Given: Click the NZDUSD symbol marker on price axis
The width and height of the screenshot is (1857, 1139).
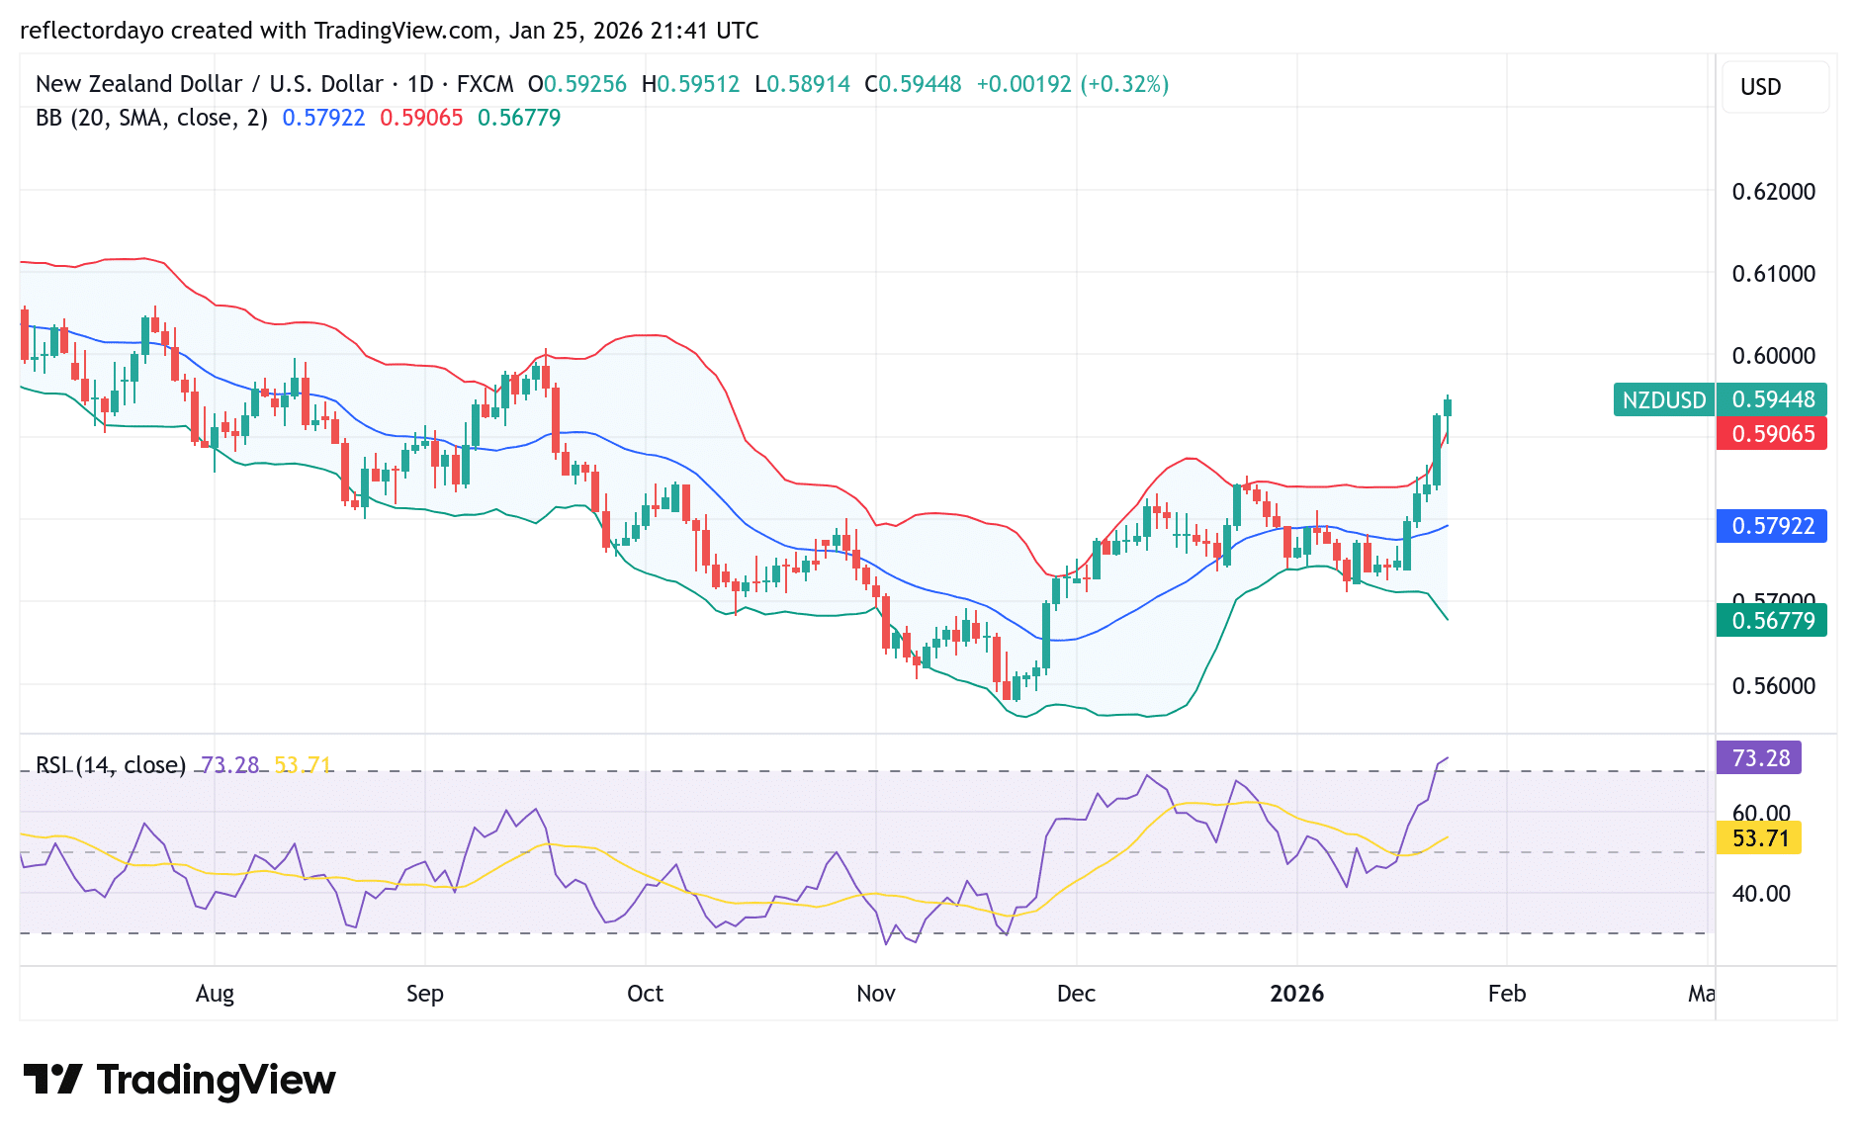Looking at the screenshot, I should (1663, 400).
